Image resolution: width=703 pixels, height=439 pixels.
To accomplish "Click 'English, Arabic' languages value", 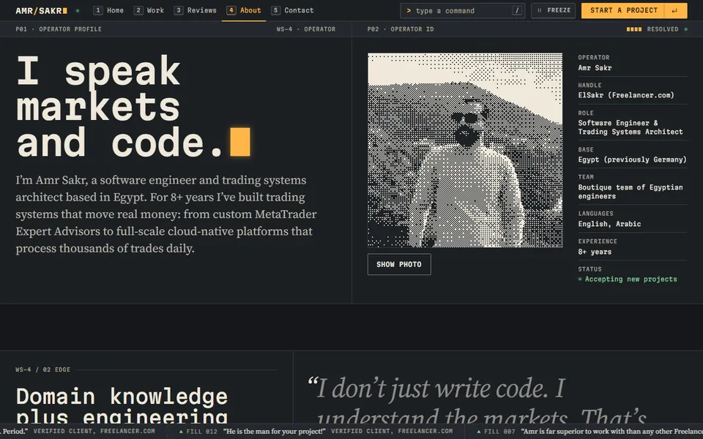I will click(609, 224).
